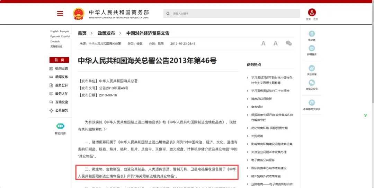This screenshot has width=374, height=188.
Task: Click the 机构设置 sidebar icon
Action: click(51, 69)
